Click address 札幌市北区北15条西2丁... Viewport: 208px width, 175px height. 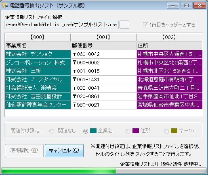click(x=170, y=71)
